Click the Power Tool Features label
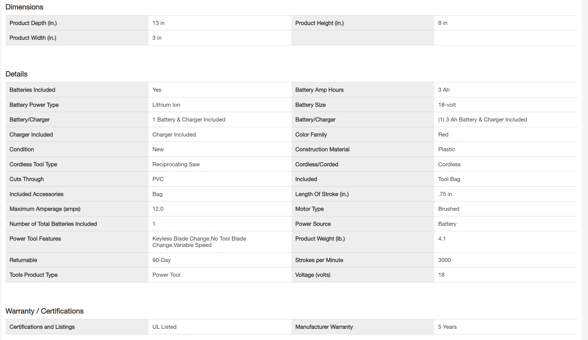This screenshot has width=588, height=340. tap(35, 239)
